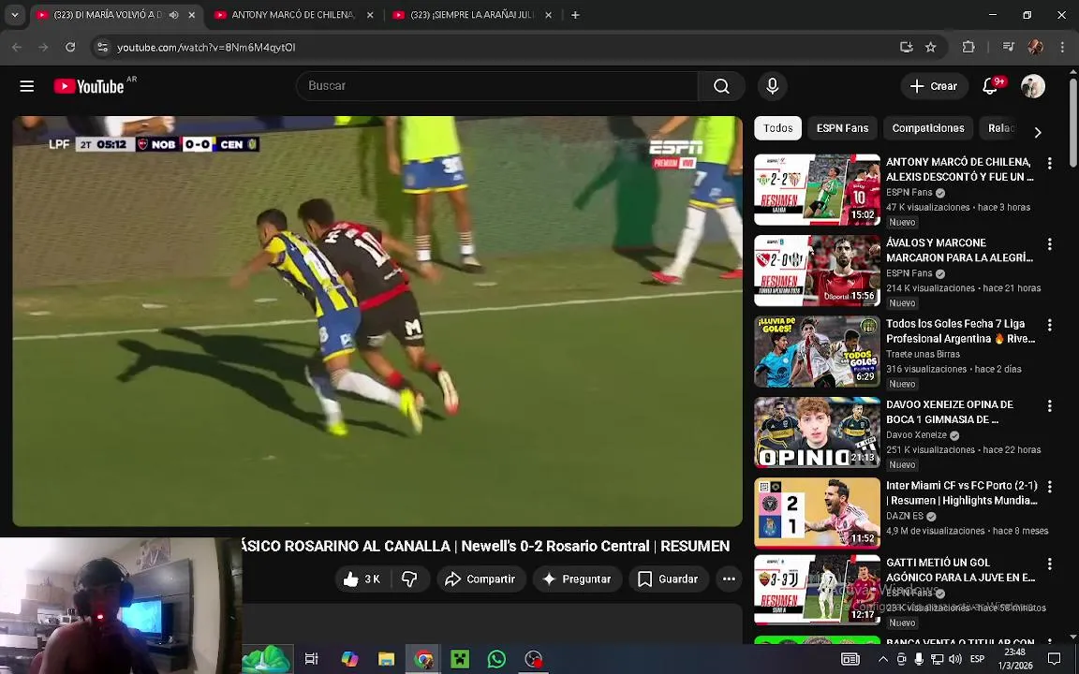This screenshot has height=674, width=1079.
Task: Switch the ESP input language indicator
Action: pyautogui.click(x=977, y=659)
